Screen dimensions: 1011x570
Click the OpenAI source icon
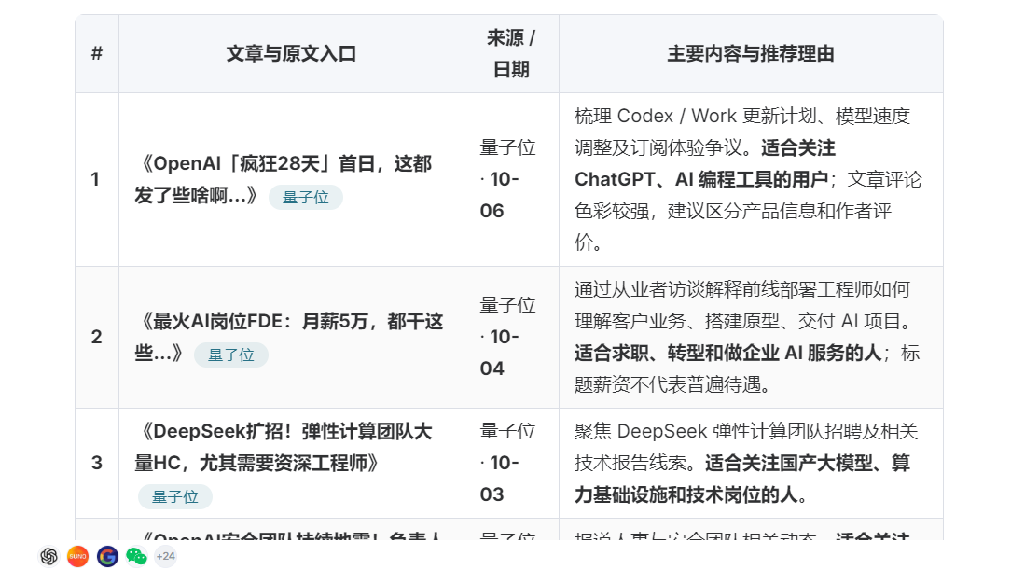click(49, 556)
